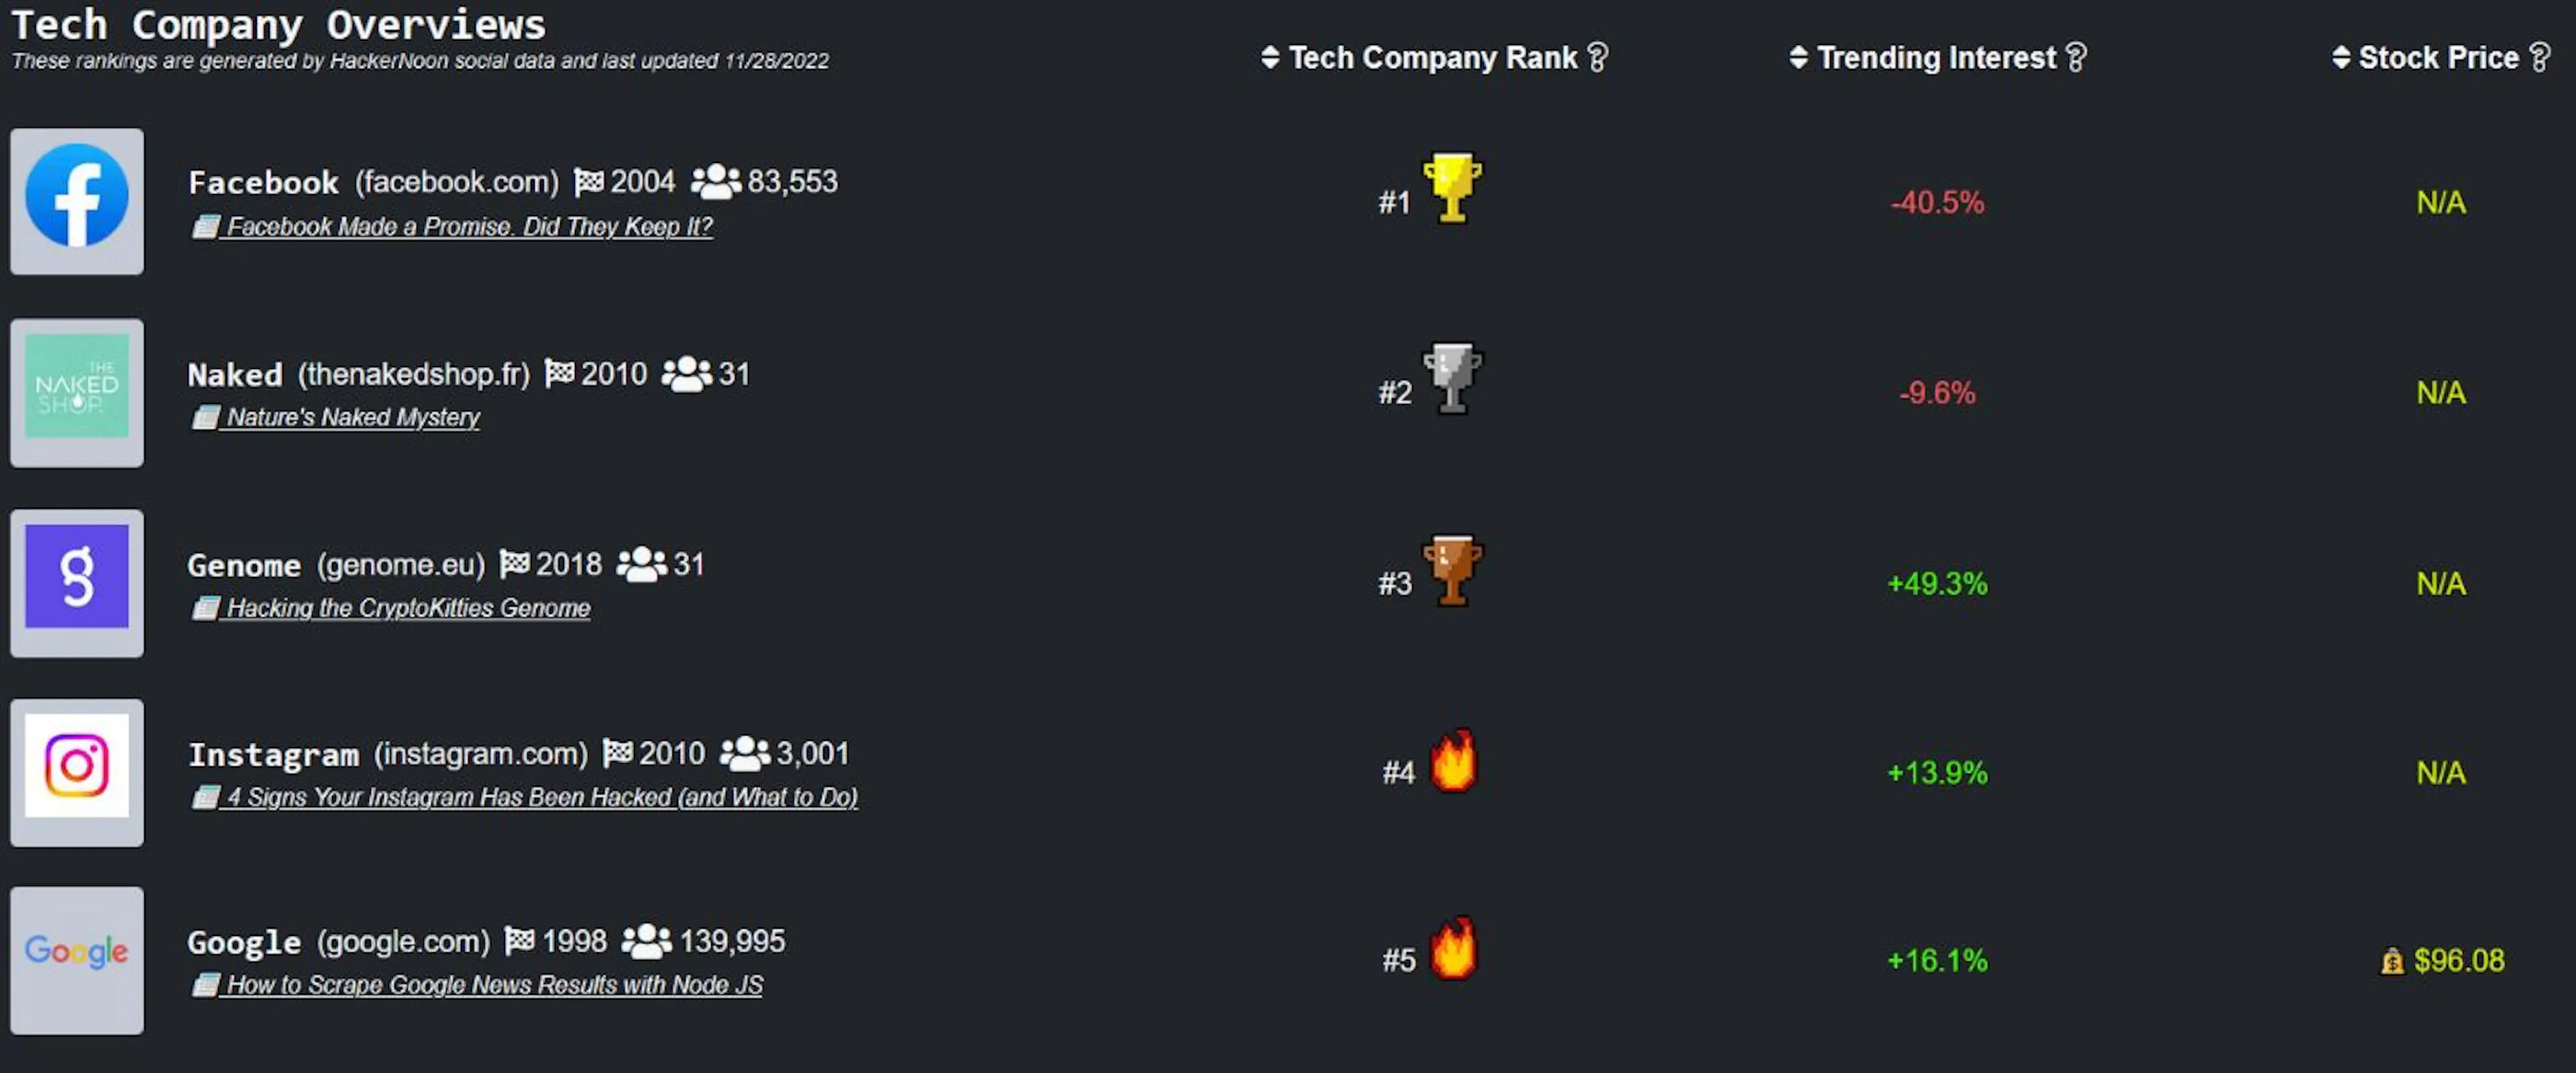The image size is (2576, 1073).
Task: Click the flame icon beside #5
Action: (1453, 948)
